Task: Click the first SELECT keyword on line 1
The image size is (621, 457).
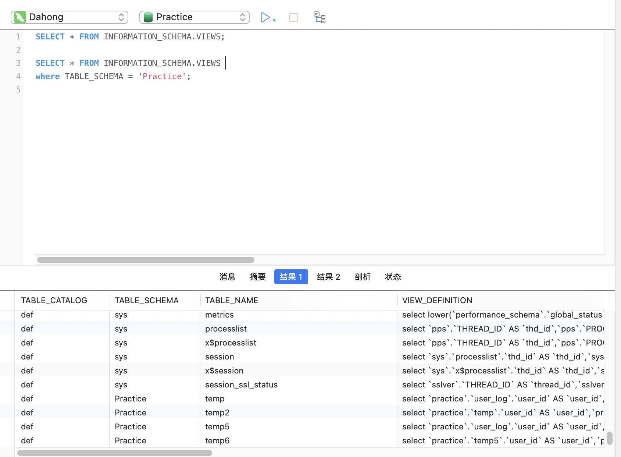Action: (50, 36)
